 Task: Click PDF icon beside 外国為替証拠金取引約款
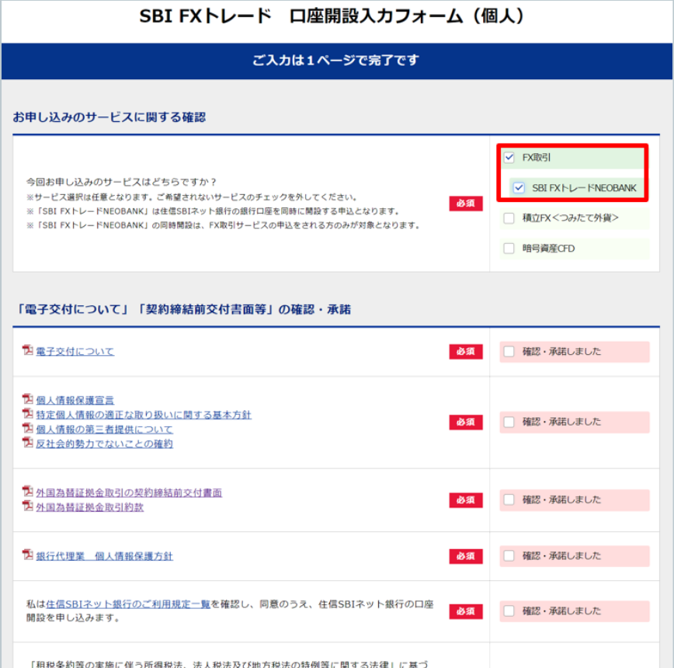pos(27,506)
